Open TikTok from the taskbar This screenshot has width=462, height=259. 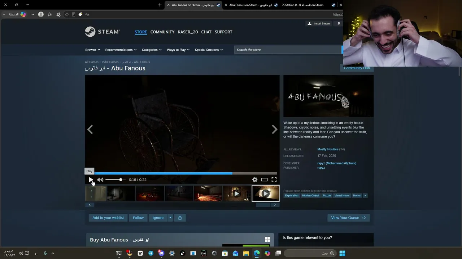click(x=182, y=253)
